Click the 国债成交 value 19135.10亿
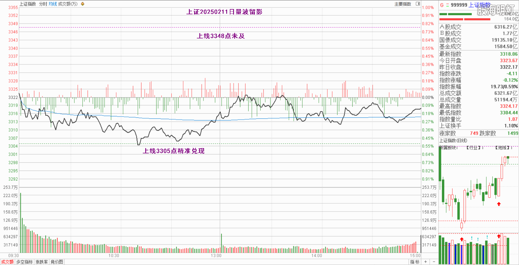519x265 pixels. click(x=504, y=40)
